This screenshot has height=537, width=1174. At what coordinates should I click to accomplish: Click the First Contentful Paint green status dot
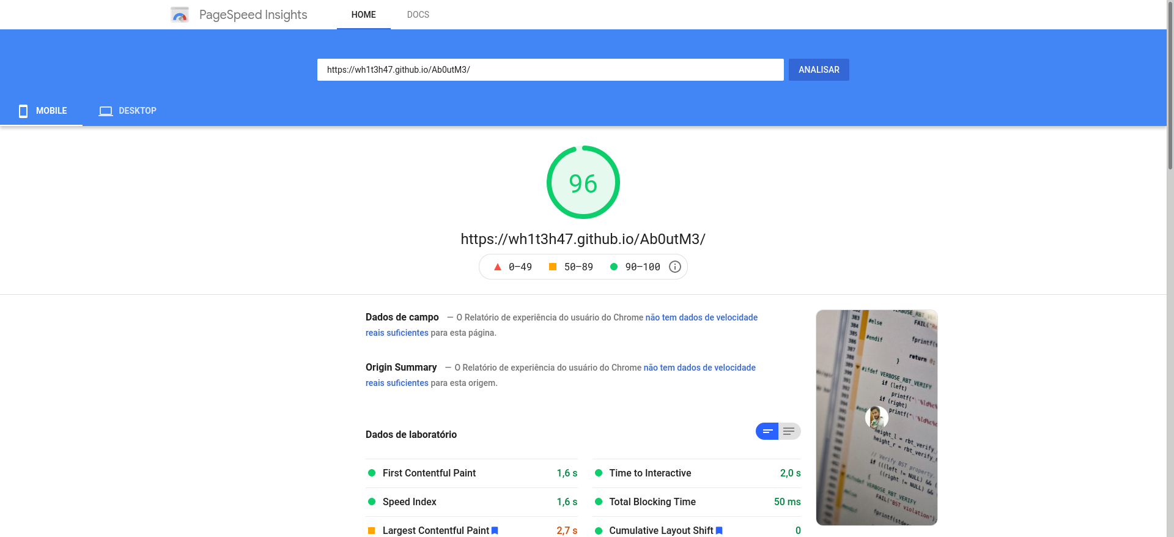(x=372, y=473)
